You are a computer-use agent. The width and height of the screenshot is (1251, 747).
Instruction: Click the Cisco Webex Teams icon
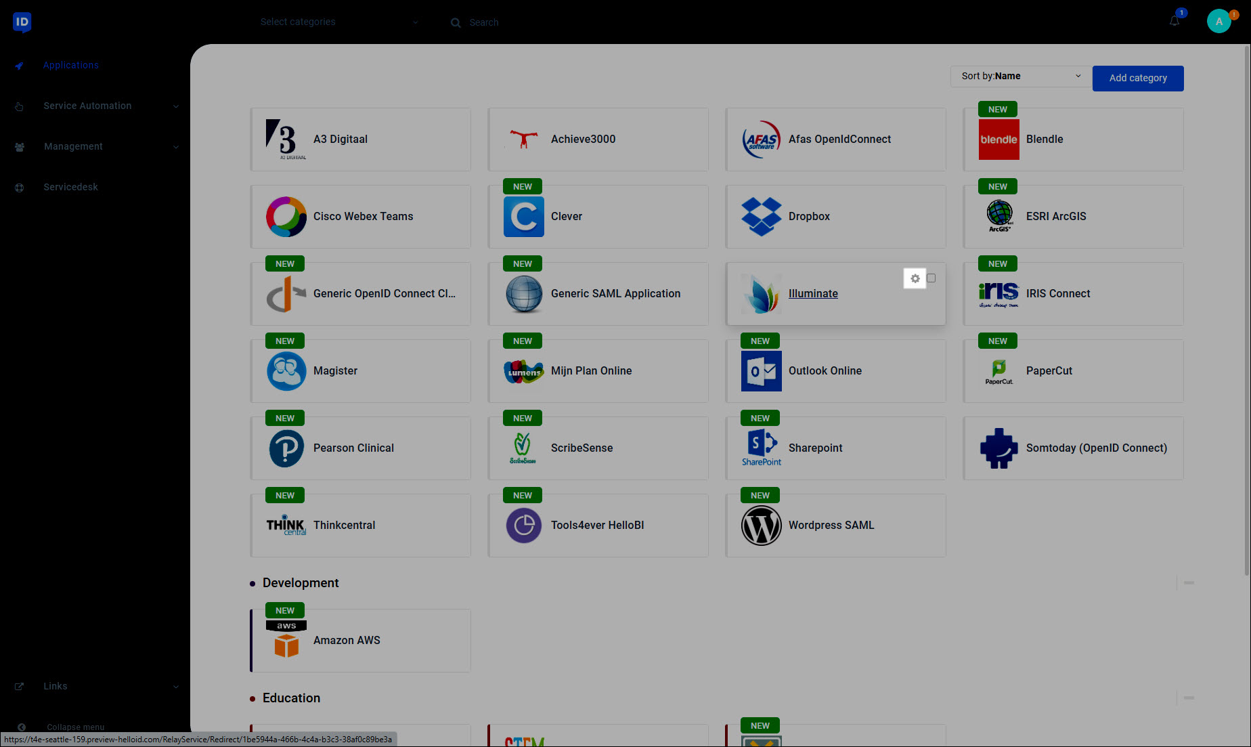(x=286, y=217)
